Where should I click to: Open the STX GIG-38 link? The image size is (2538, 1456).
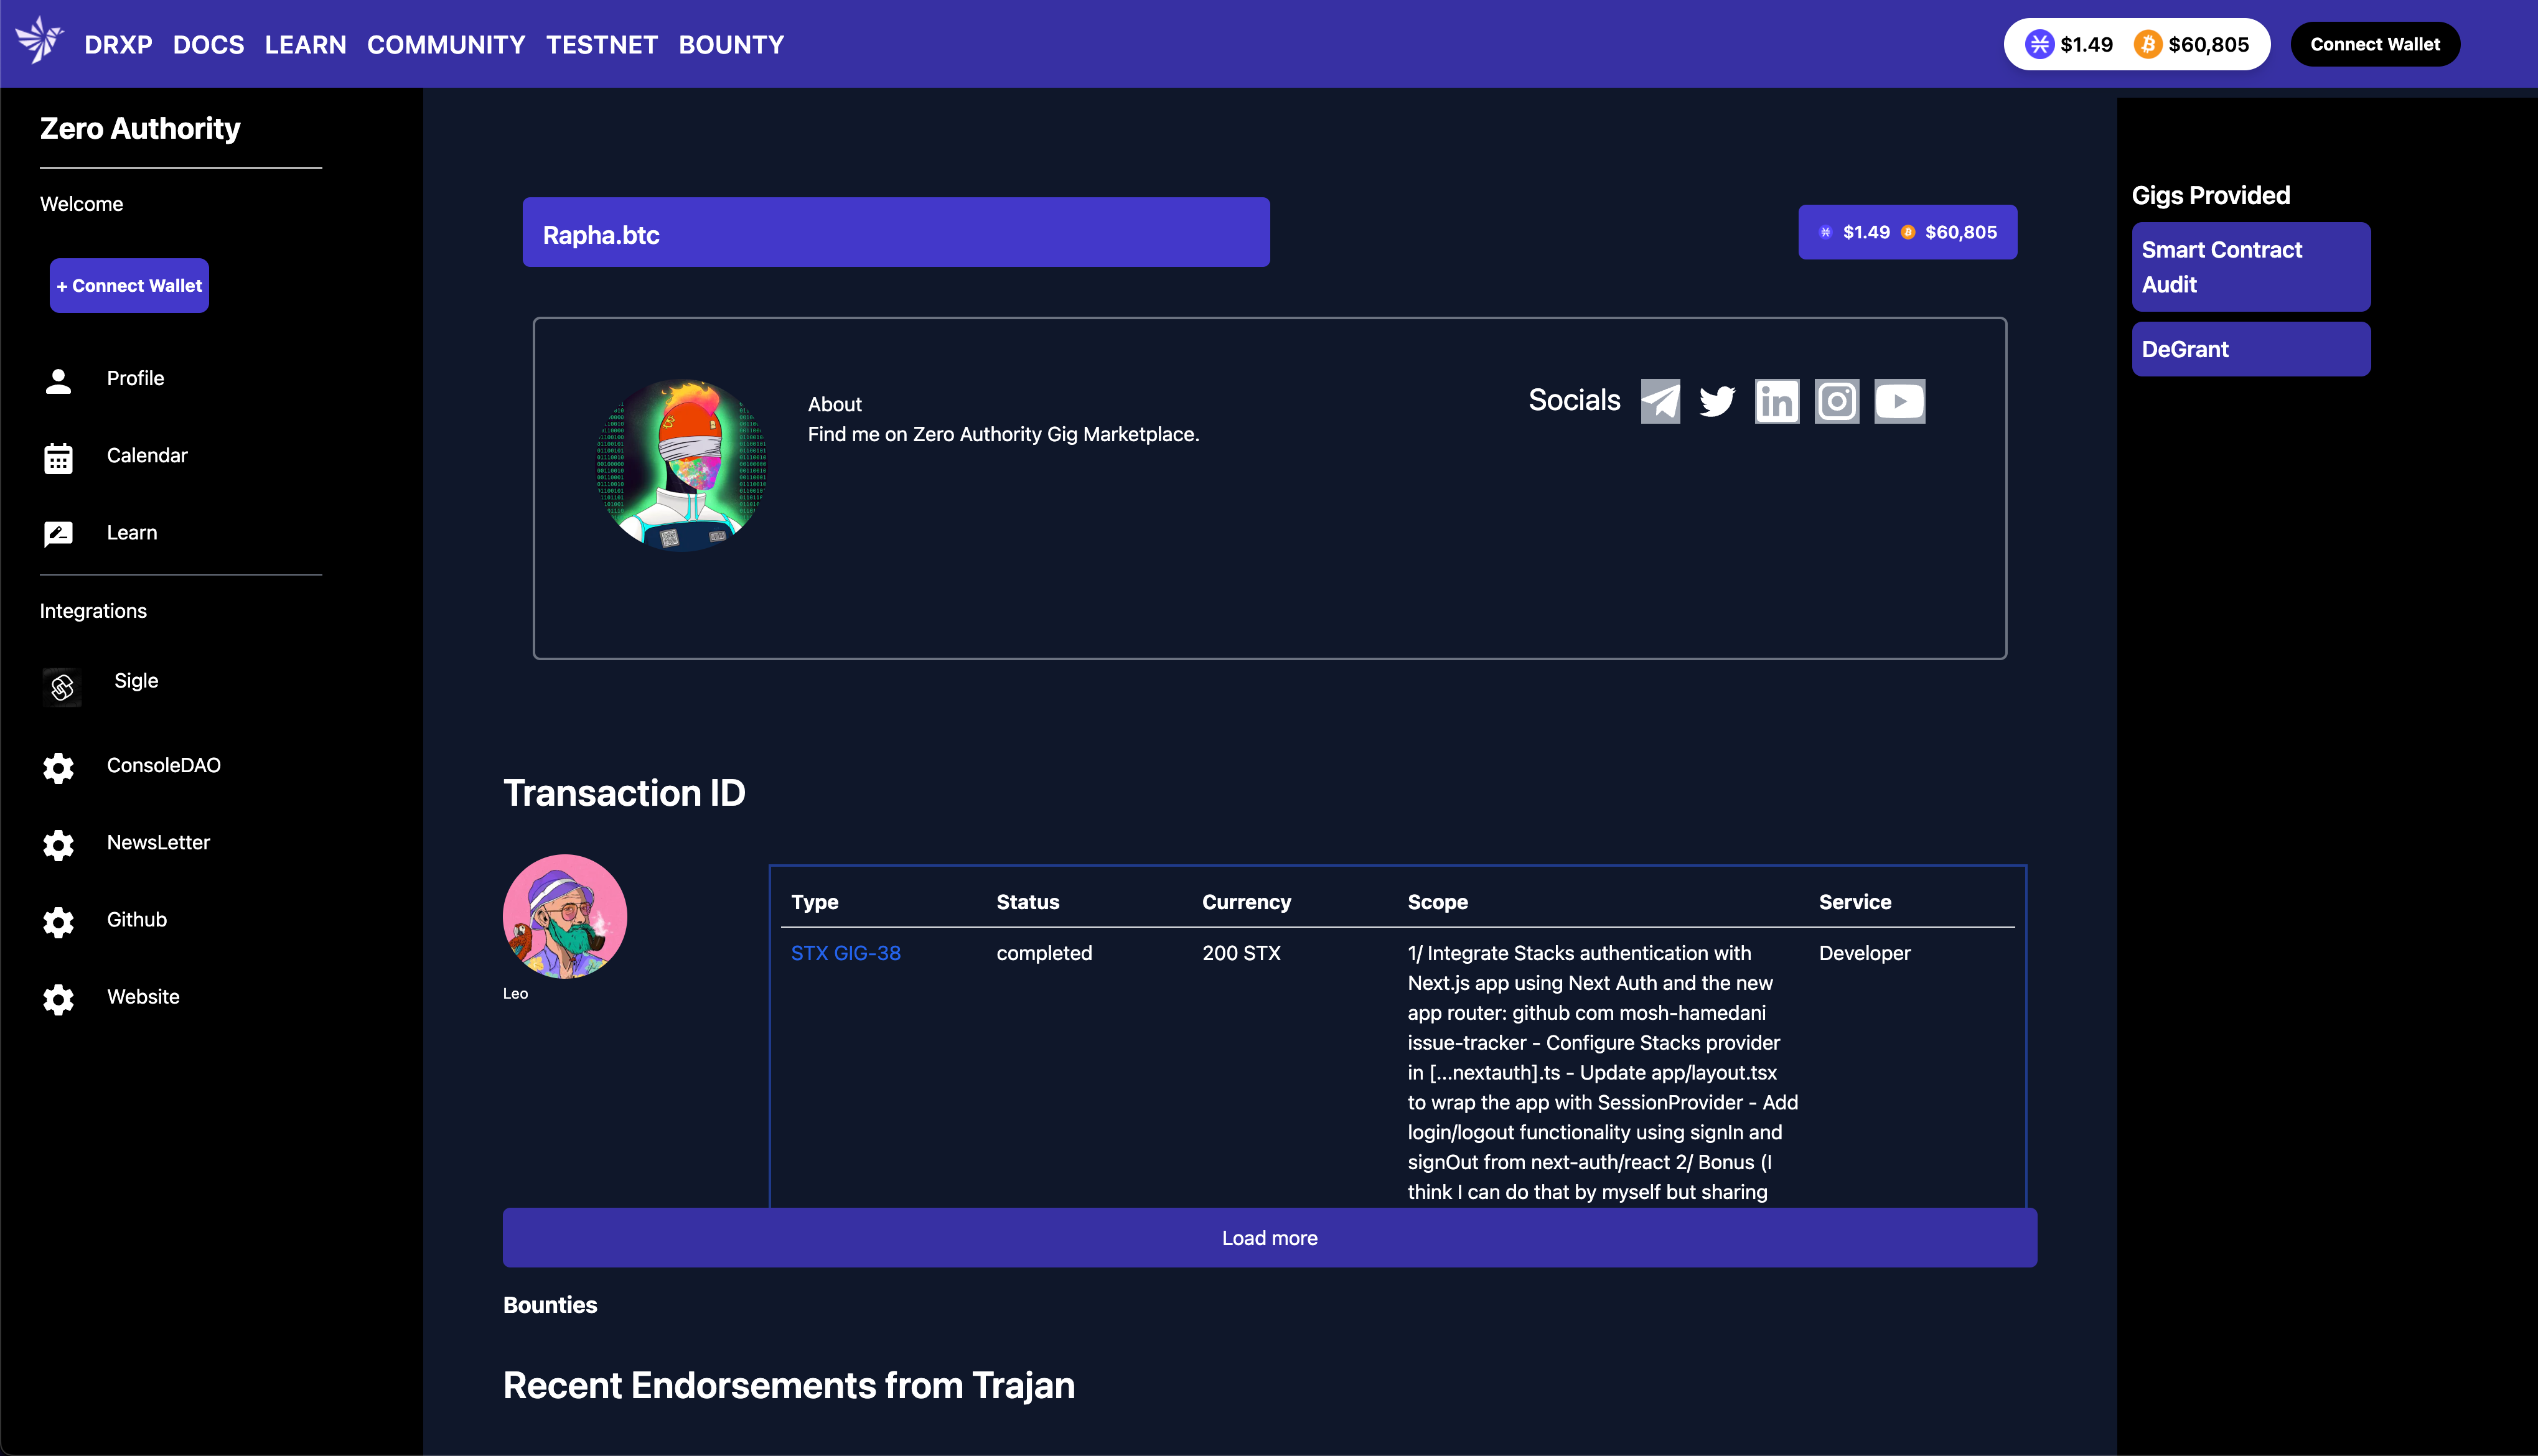coord(845,953)
